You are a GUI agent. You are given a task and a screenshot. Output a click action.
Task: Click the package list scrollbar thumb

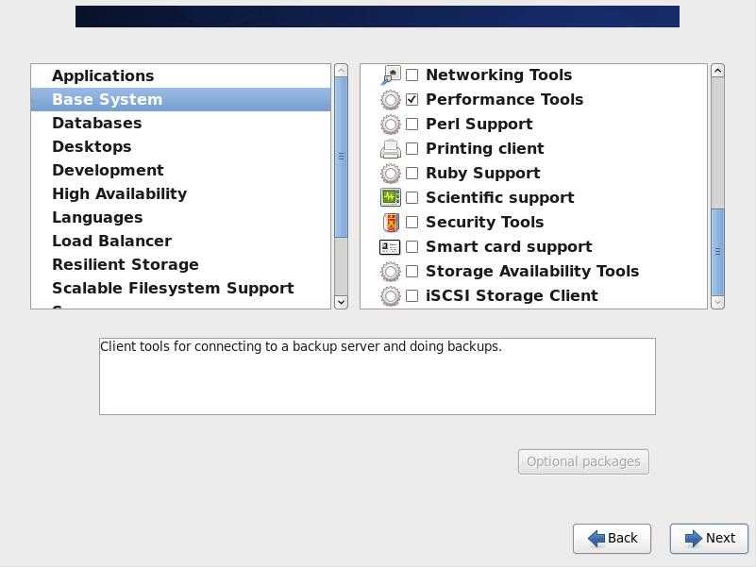717,252
